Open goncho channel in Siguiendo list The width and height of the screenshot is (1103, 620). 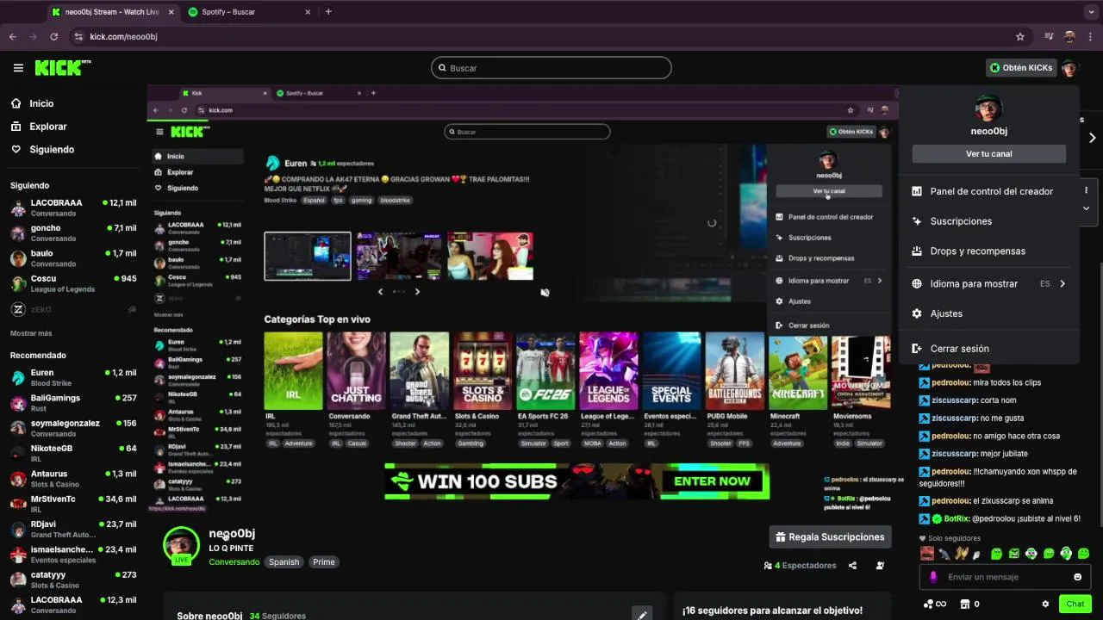pyautogui.click(x=73, y=233)
